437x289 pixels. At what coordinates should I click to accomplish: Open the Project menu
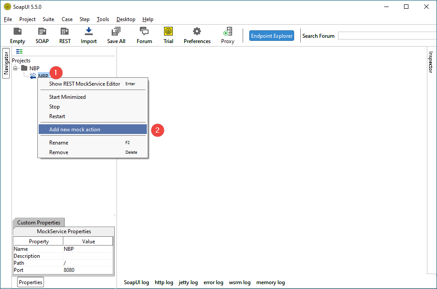(27, 19)
